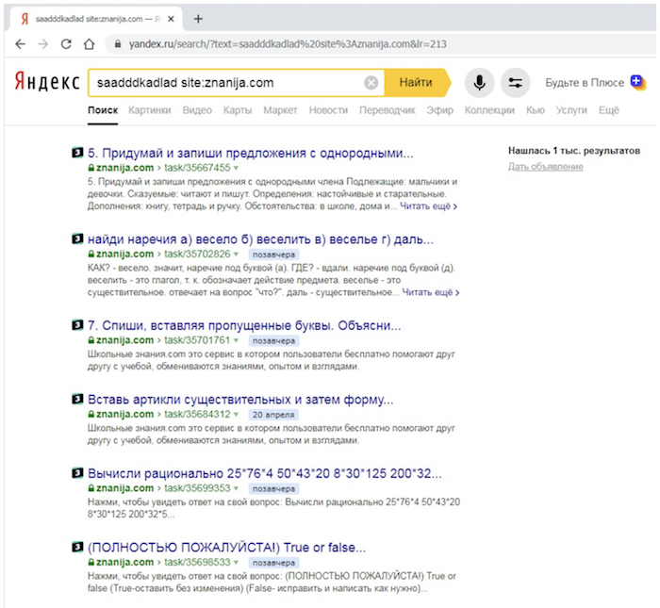Open the Новости tab
The width and height of the screenshot is (660, 608).
point(328,110)
